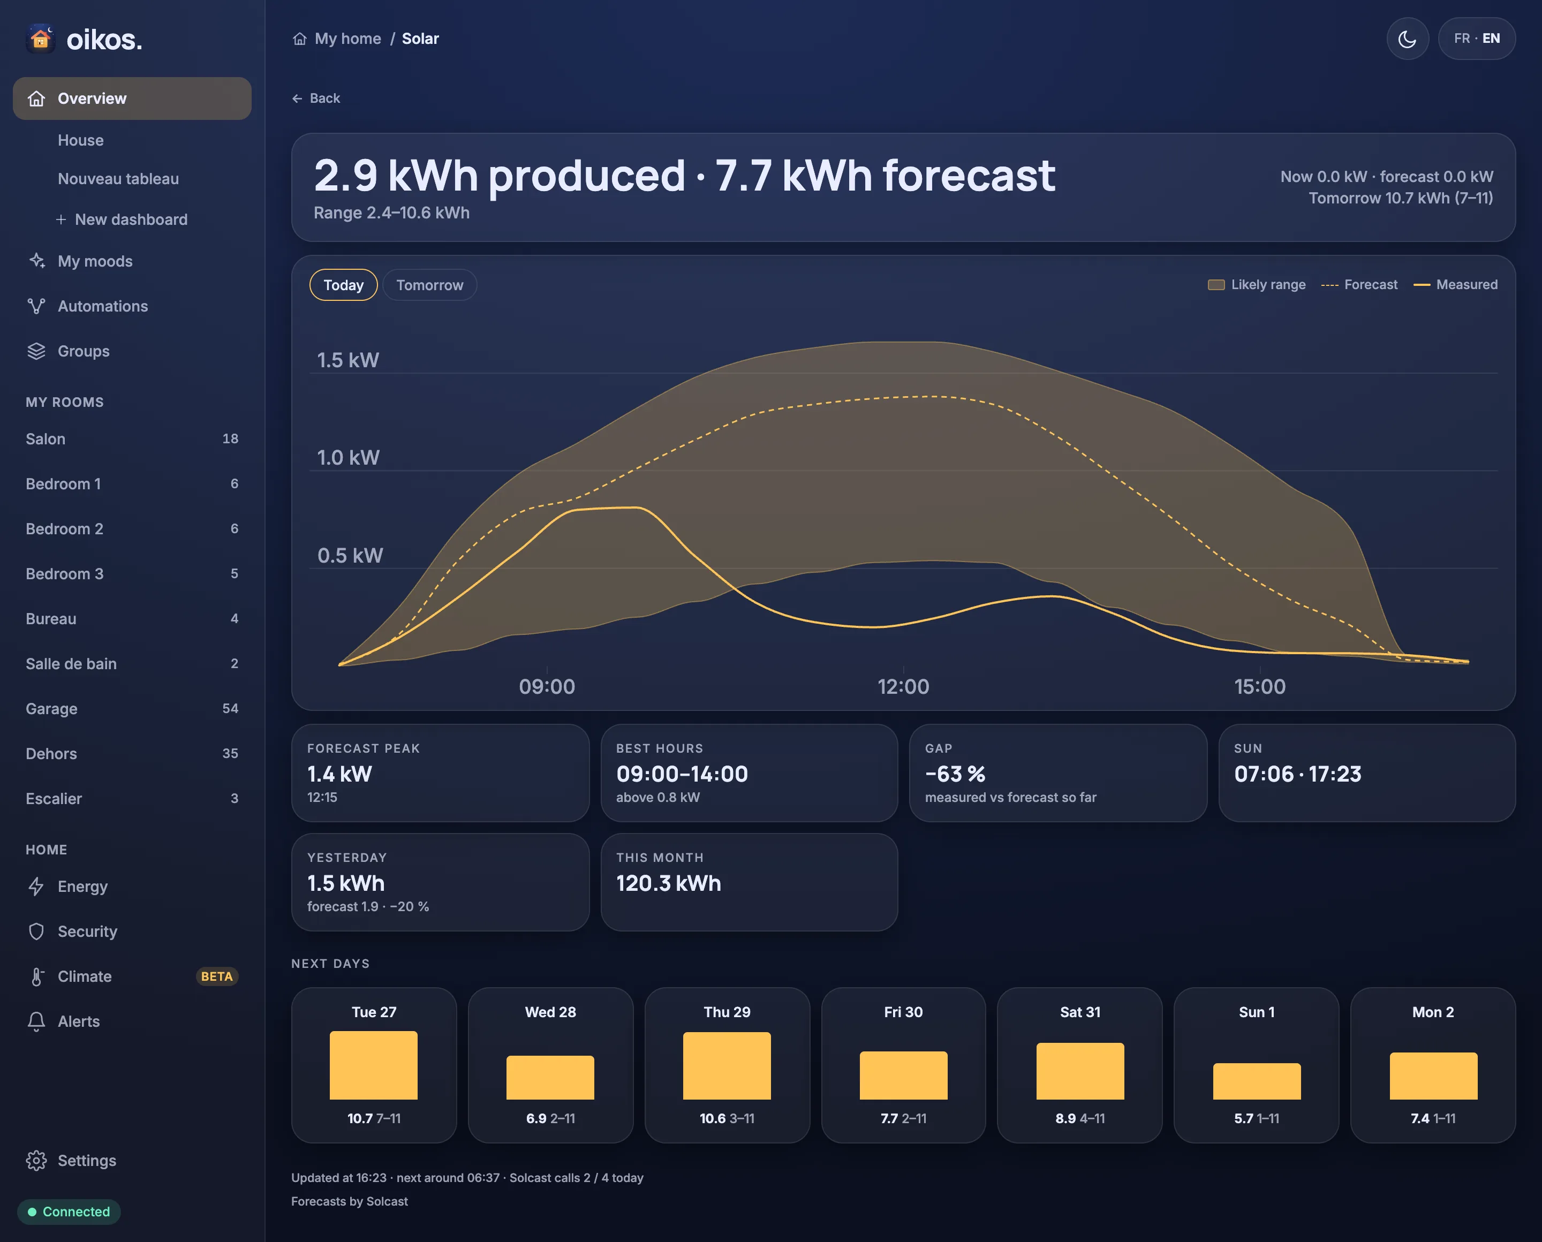Viewport: 1542px width, 1242px height.
Task: Open My home breadcrumb link
Action: (348, 39)
